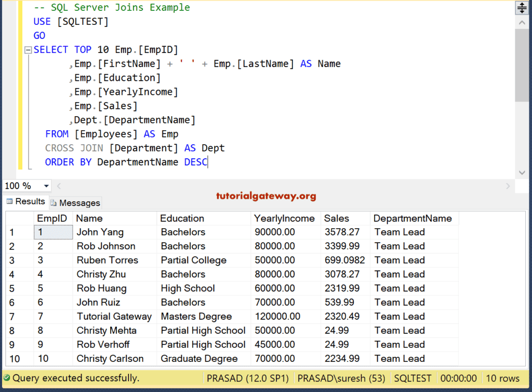This screenshot has height=392, width=532.
Task: Open the 100 % zoom dropdown
Action: point(46,186)
